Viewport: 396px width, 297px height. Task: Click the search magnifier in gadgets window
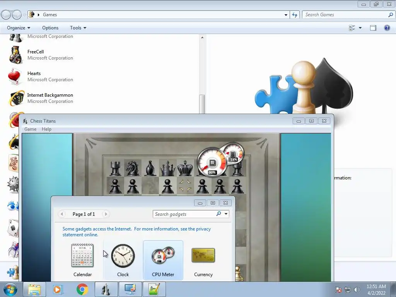(219, 214)
